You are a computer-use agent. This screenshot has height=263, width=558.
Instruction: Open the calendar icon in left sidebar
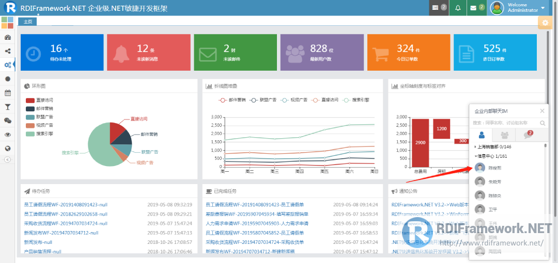point(7,93)
